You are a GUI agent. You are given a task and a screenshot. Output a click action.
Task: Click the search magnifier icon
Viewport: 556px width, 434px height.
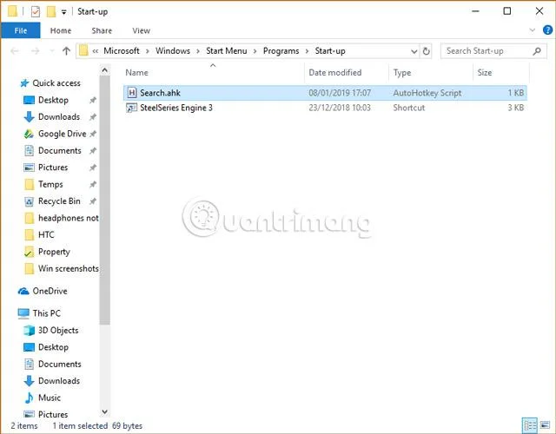tap(537, 51)
